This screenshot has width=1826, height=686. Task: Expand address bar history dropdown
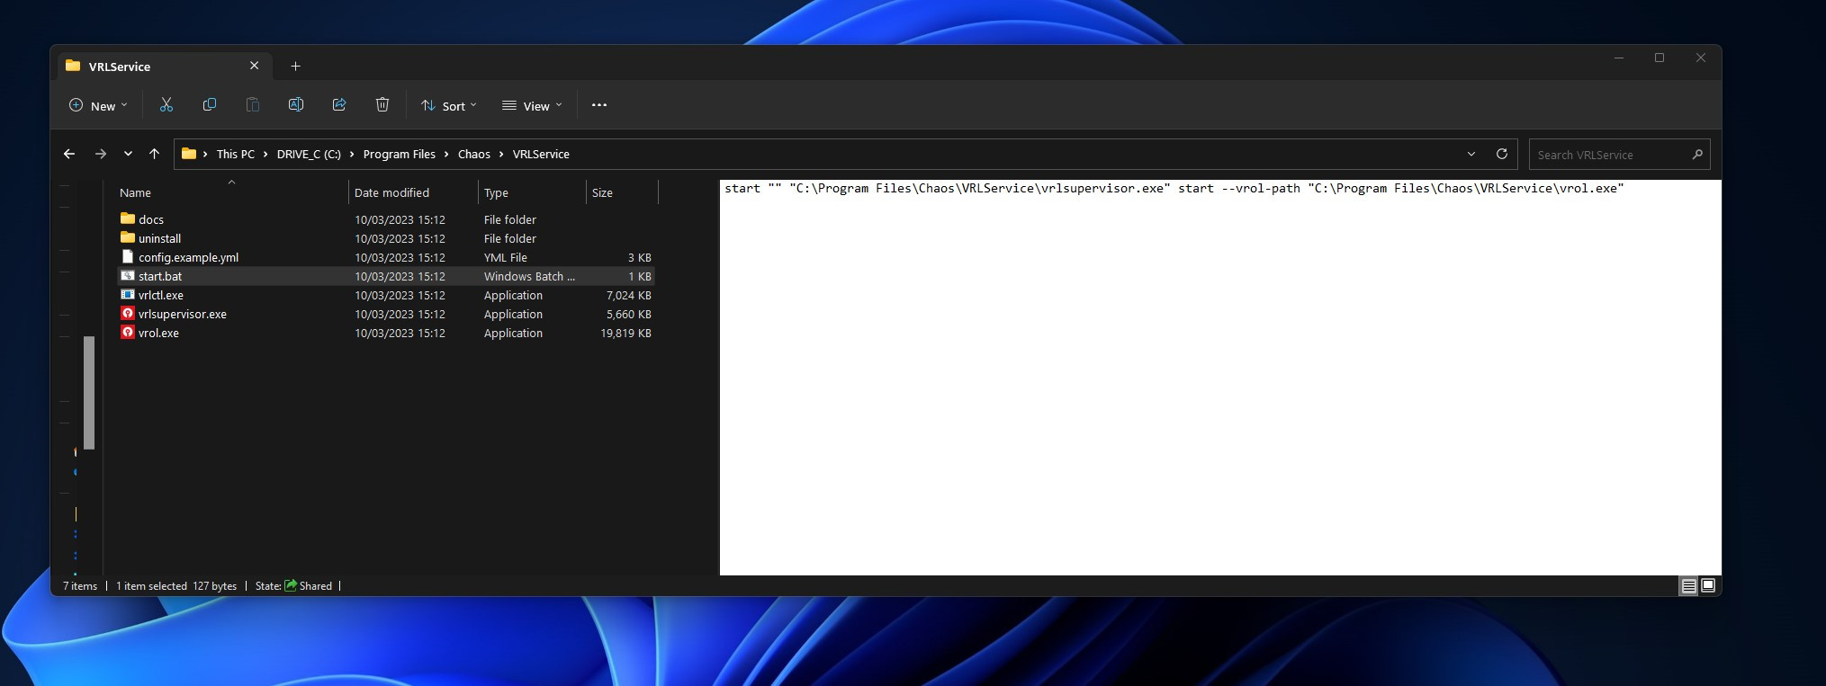(1471, 154)
